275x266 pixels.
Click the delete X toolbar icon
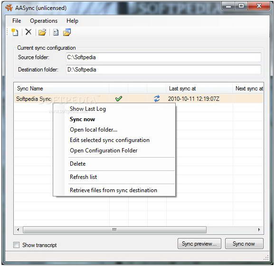pos(28,32)
